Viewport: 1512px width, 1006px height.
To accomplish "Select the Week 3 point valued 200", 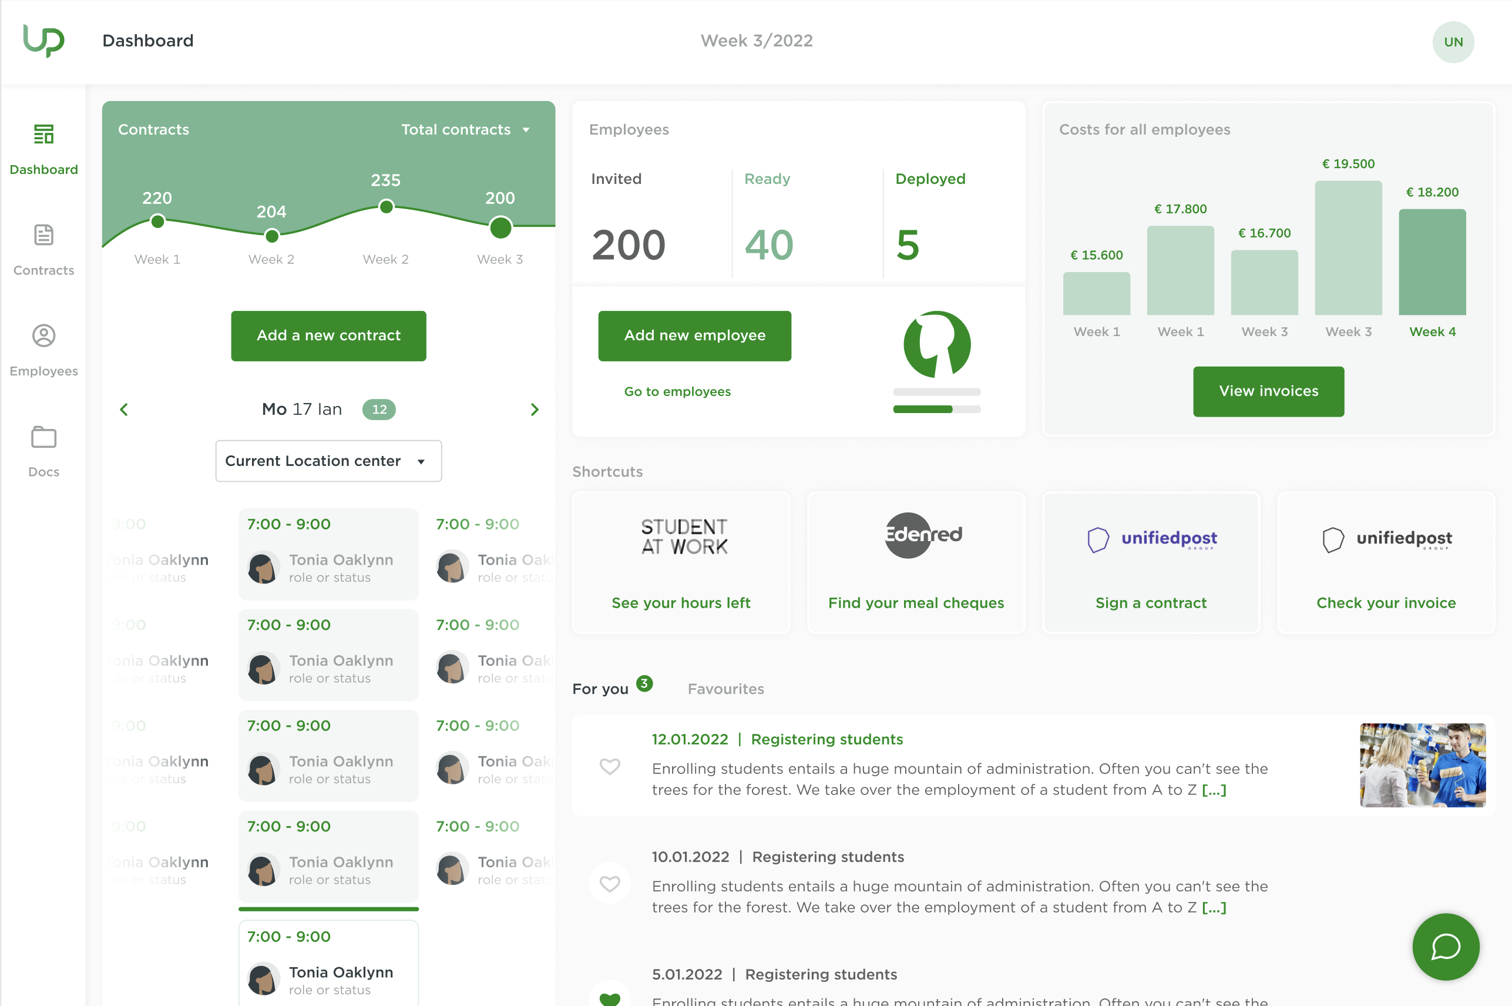I will [500, 227].
